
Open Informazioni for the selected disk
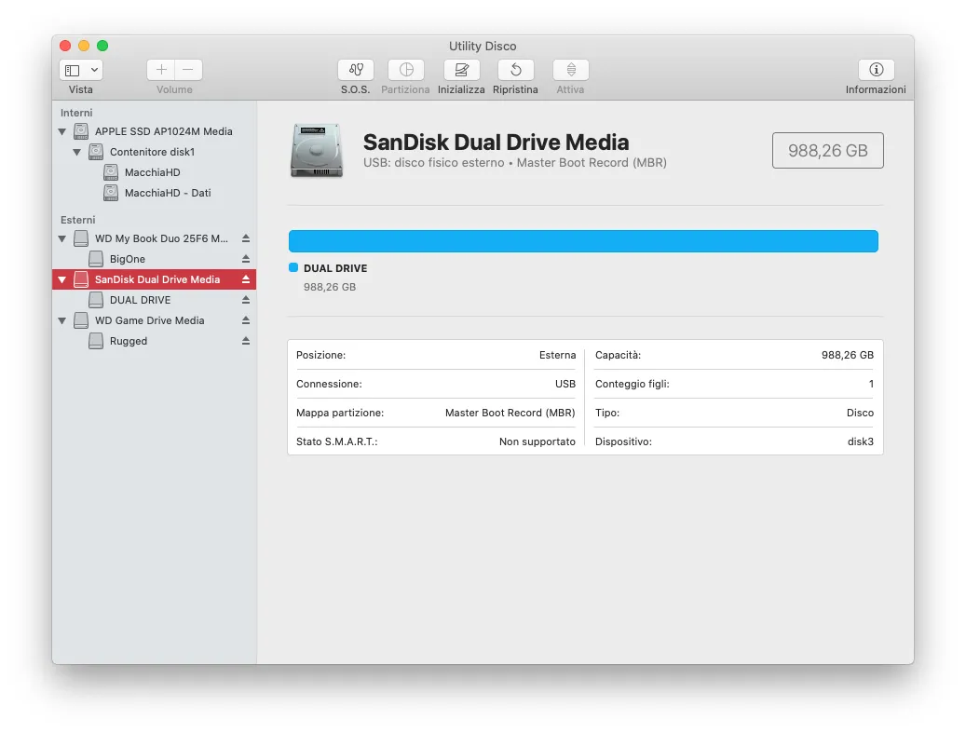(875, 71)
